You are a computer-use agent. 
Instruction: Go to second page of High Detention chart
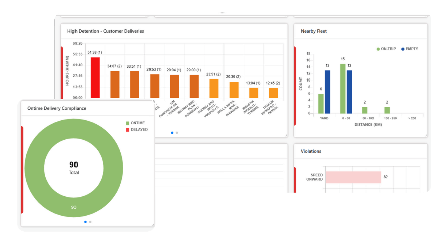coord(177,133)
